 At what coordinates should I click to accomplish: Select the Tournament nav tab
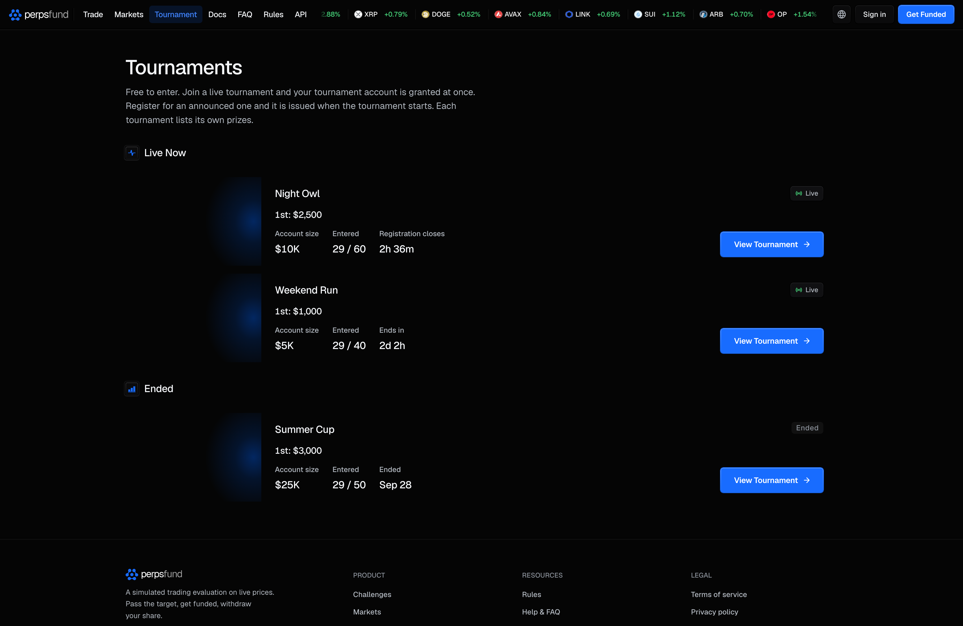point(176,15)
